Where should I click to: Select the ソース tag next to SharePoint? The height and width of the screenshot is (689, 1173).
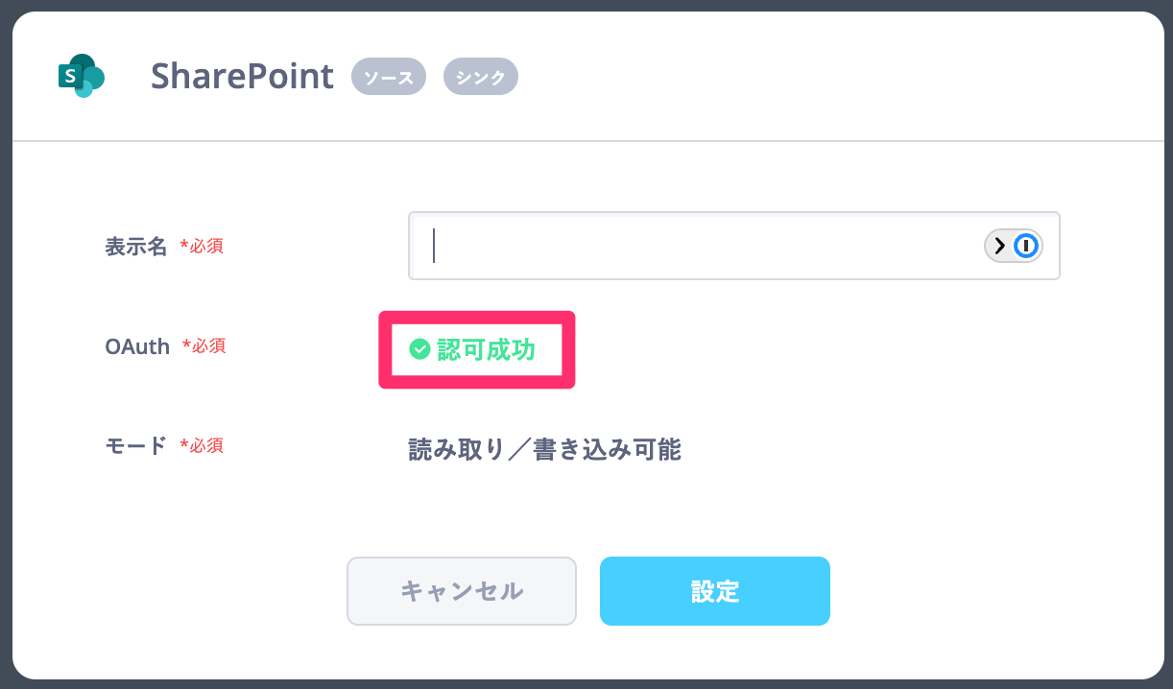(x=388, y=76)
